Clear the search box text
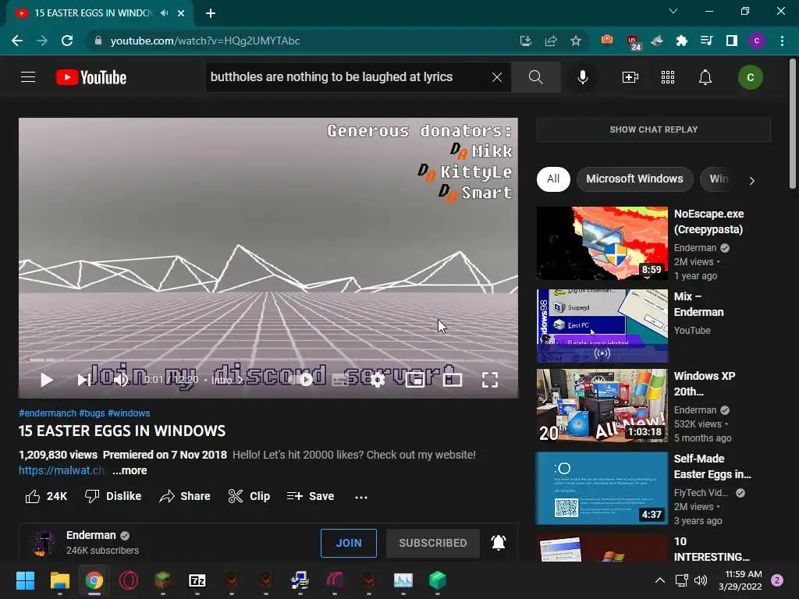Screen dimensions: 799x599 click(497, 77)
